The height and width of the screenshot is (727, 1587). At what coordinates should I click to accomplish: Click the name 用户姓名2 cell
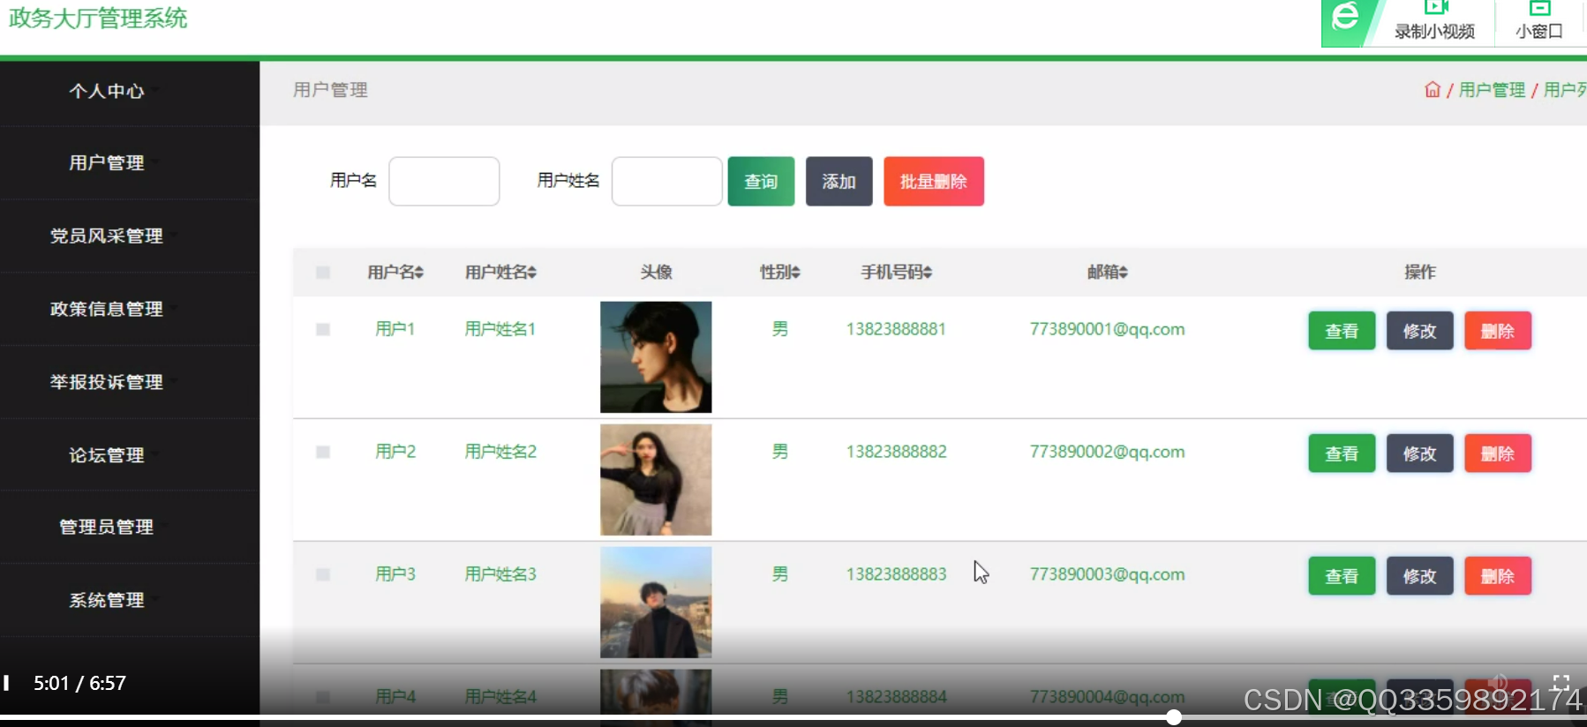tap(500, 452)
